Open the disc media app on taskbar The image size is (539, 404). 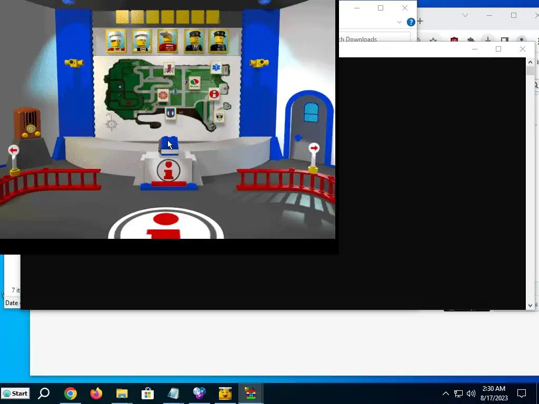(x=199, y=393)
